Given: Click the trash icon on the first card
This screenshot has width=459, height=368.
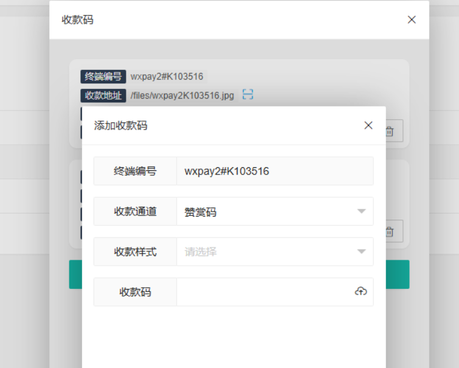Looking at the screenshot, I should click(x=390, y=131).
